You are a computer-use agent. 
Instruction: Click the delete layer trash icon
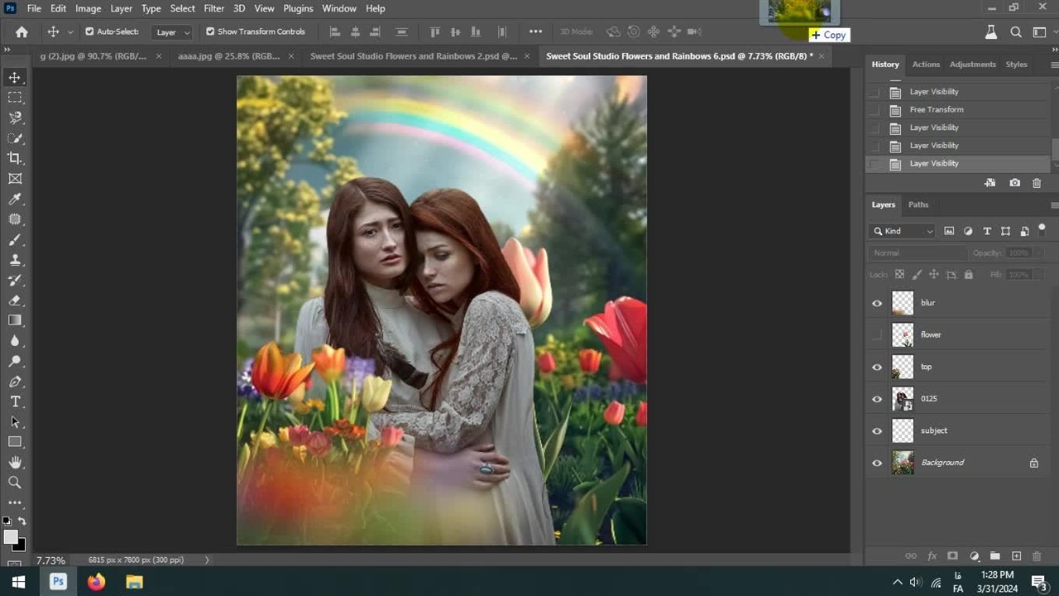(1037, 556)
